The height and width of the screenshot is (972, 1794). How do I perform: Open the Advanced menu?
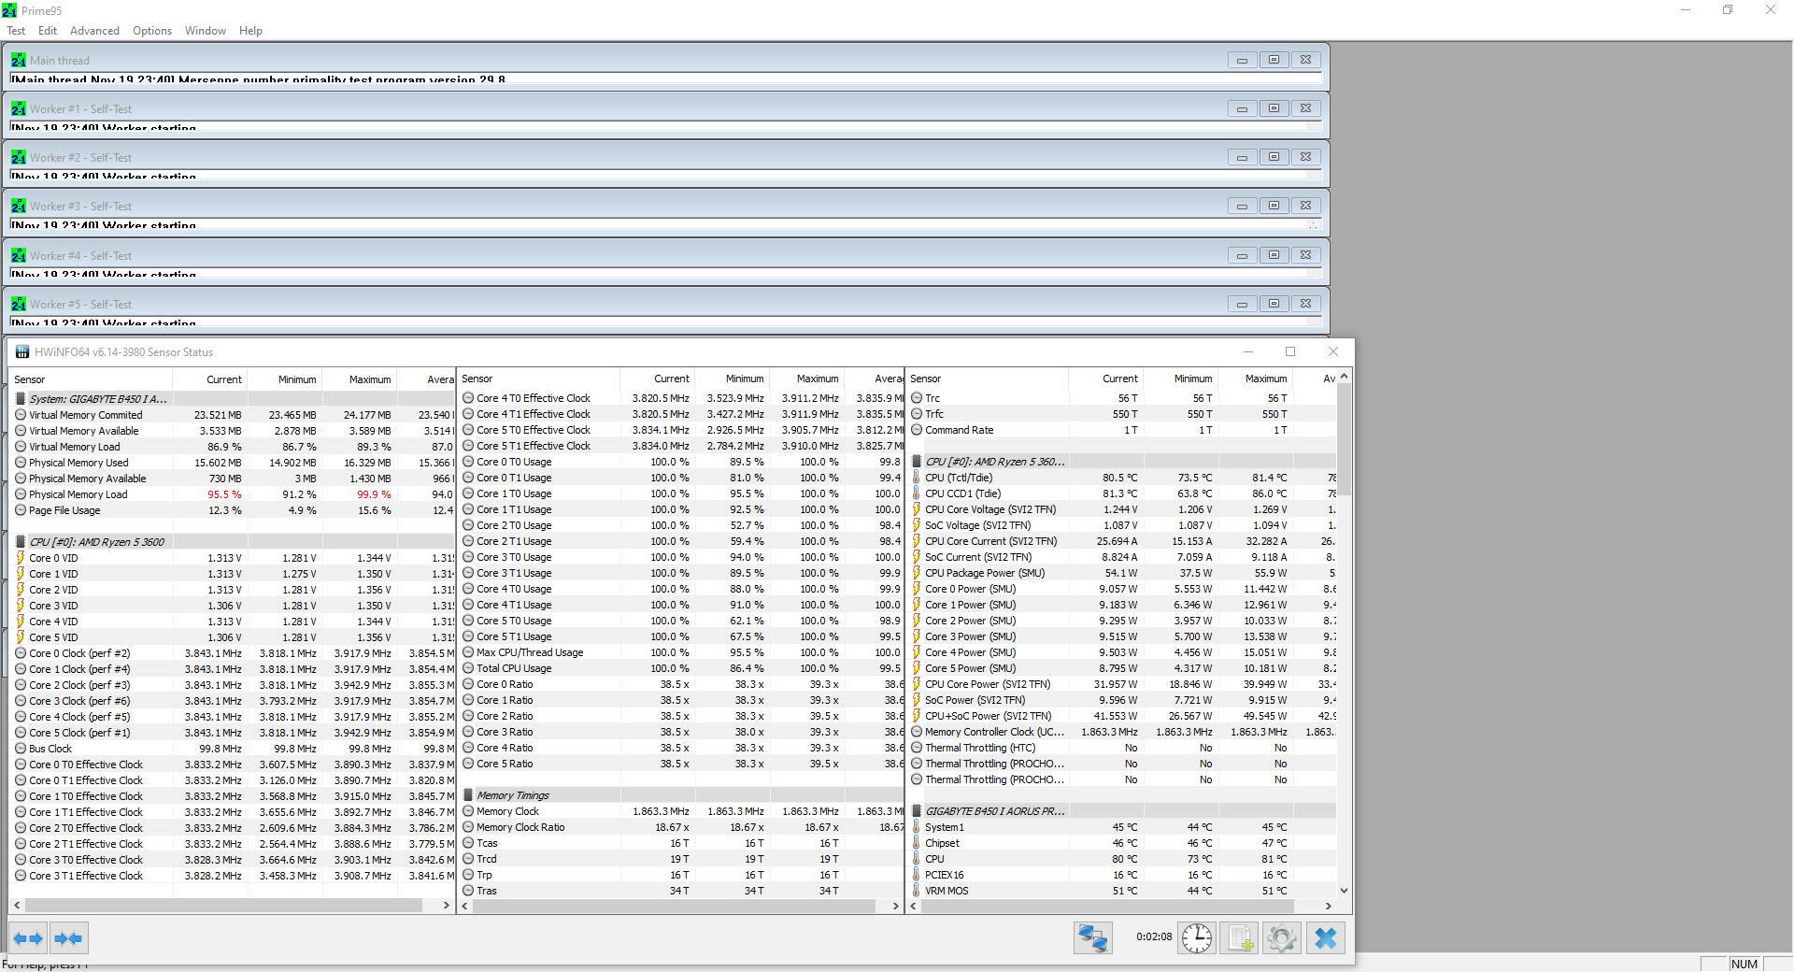(x=94, y=31)
